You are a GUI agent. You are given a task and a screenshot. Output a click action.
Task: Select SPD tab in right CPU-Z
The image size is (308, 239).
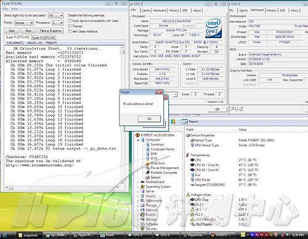(283, 10)
